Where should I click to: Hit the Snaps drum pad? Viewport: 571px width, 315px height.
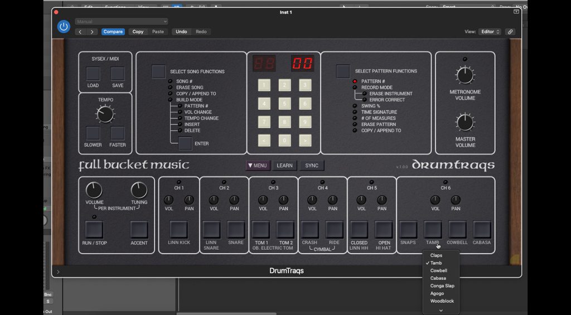click(408, 230)
